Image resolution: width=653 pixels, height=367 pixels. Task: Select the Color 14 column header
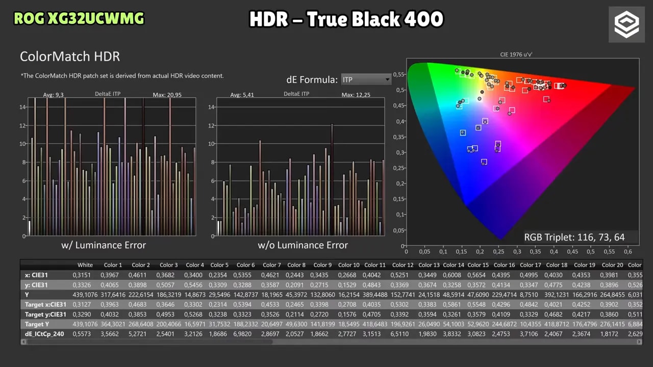click(454, 265)
